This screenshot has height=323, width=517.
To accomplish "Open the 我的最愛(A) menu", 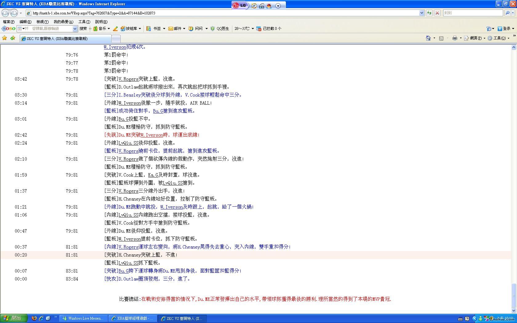I will [63, 22].
